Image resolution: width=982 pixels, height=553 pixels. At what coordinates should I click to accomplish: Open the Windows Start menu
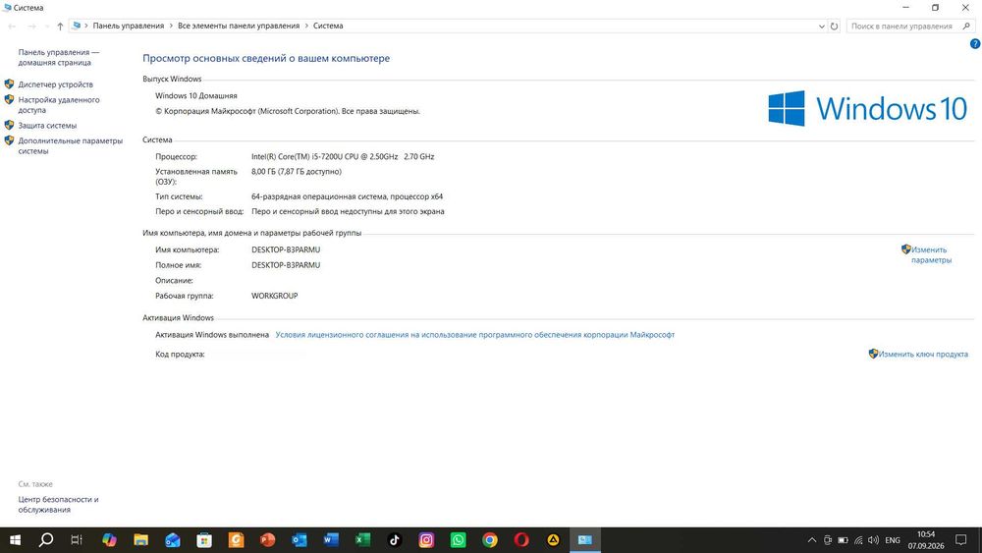pyautogui.click(x=15, y=540)
